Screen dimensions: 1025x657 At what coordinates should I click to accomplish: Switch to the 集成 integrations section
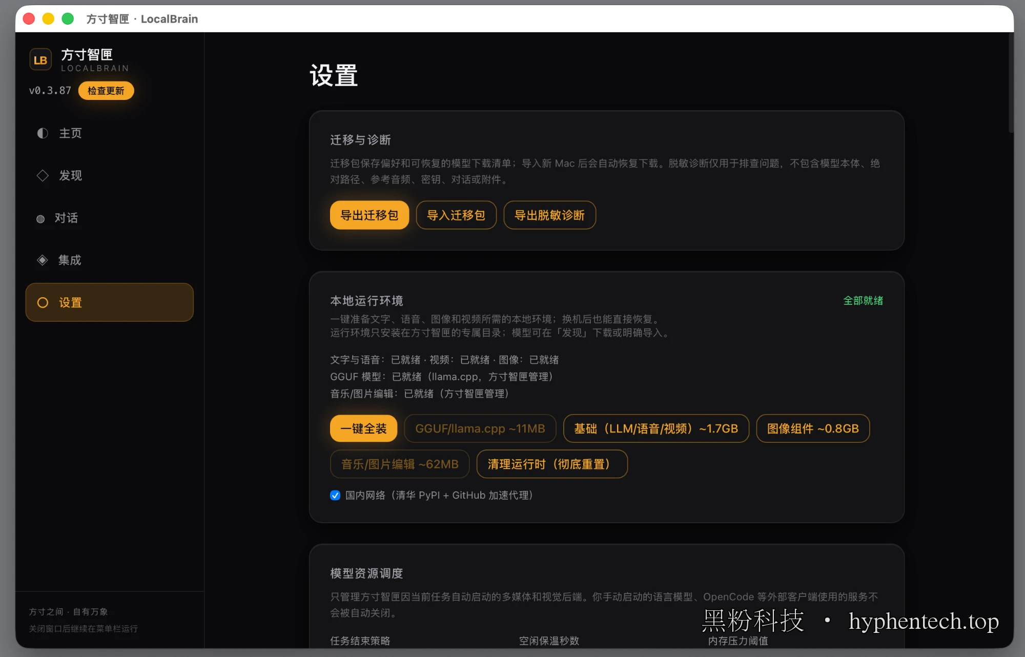109,260
